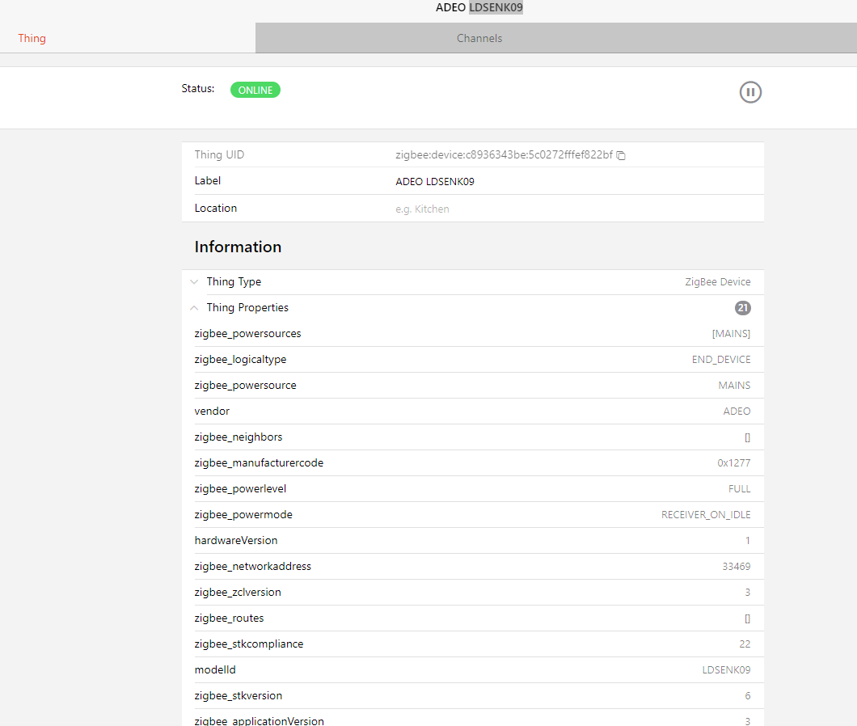Click the 0x1277 manufacturer code value
This screenshot has width=857, height=726.
[x=733, y=463]
